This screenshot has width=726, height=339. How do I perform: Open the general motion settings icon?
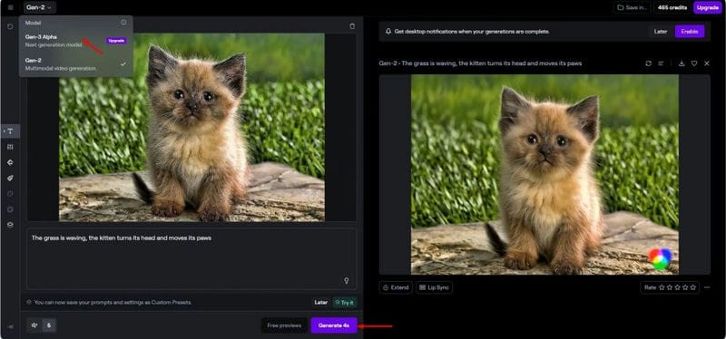[x=34, y=325]
